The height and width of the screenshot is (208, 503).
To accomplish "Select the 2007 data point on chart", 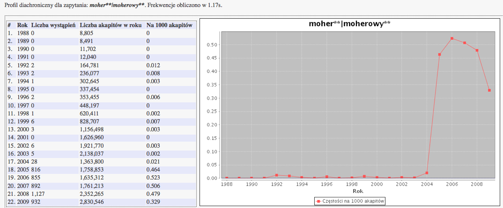I will pyautogui.click(x=465, y=43).
